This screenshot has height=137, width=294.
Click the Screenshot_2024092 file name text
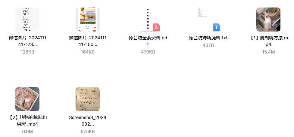click(x=88, y=121)
